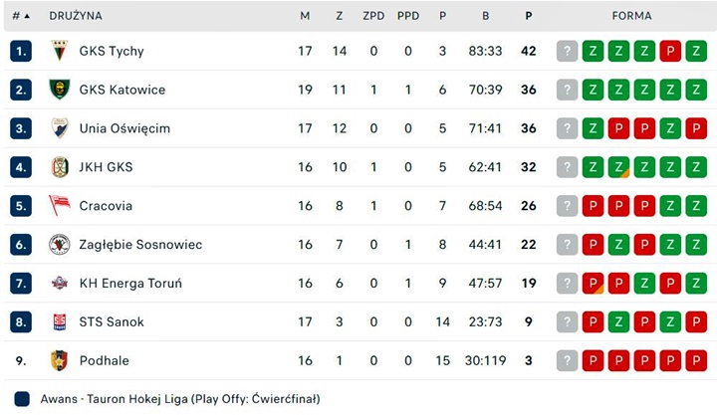Click the red P form badge for GKS Tychy
Screen dimensions: 717x415
click(670, 51)
